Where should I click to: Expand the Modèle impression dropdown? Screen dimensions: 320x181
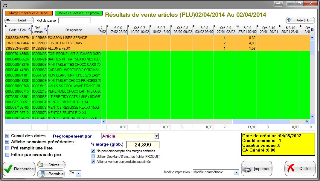pos(236,172)
